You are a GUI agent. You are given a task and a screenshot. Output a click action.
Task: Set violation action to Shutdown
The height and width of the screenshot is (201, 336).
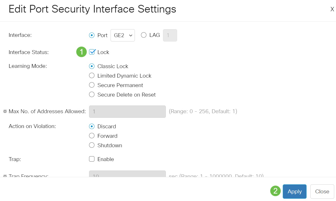[x=92, y=145]
